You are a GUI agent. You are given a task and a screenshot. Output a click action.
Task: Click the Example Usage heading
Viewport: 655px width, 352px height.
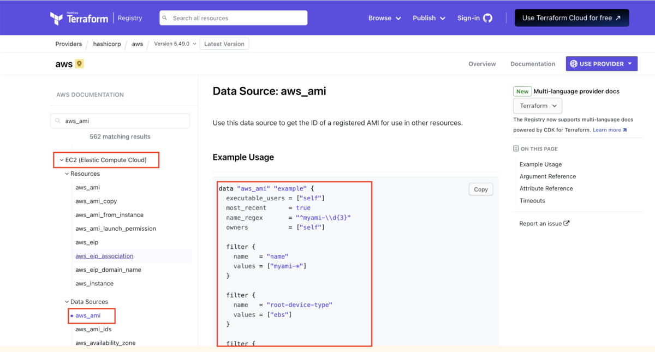[x=243, y=157]
